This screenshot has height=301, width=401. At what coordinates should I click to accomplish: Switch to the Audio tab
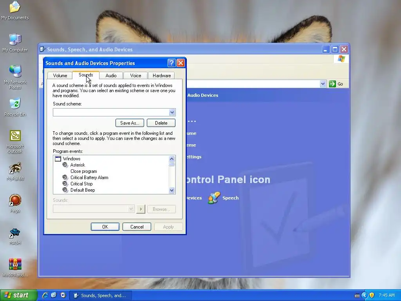(x=111, y=76)
